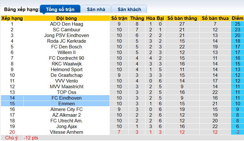Click the Điểm column header
244x141 pixels.
coord(237,18)
